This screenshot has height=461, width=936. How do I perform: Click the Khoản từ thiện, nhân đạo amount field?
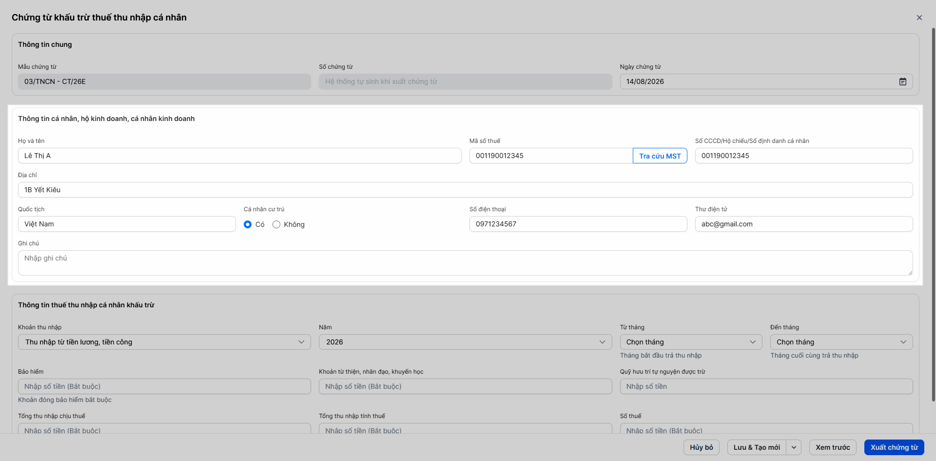(x=466, y=386)
